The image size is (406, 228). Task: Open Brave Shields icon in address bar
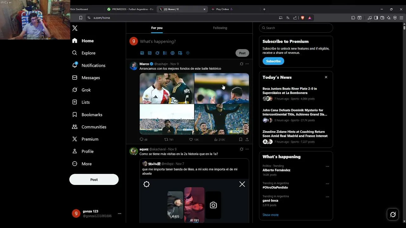pos(303,18)
